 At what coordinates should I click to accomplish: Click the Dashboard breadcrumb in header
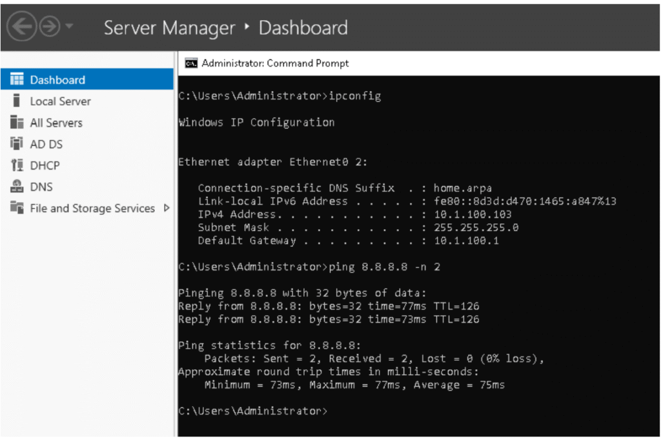pyautogui.click(x=303, y=28)
